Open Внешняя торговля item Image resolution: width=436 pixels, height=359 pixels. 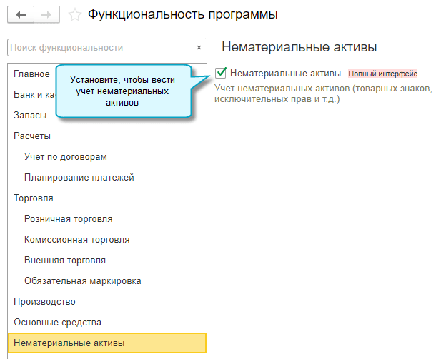(64, 260)
